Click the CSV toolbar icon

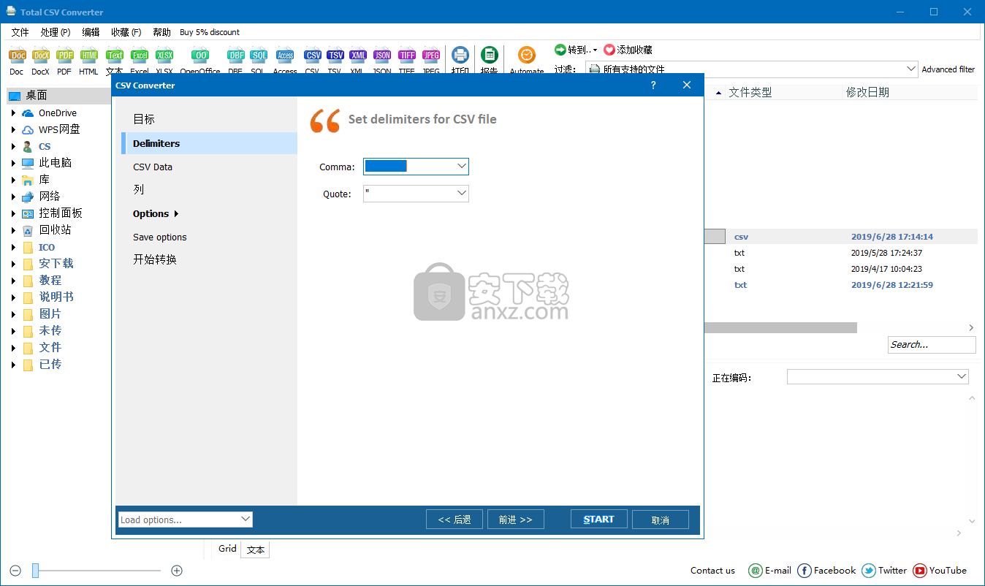313,56
